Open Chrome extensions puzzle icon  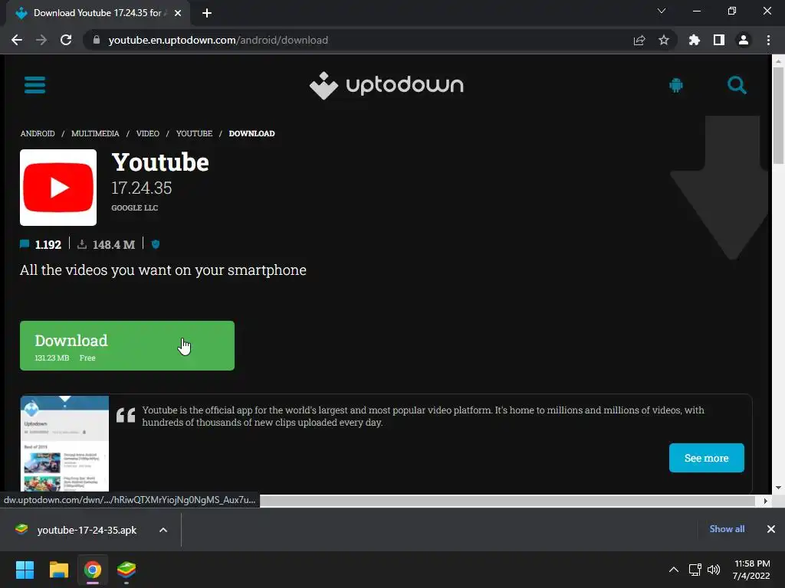point(695,40)
